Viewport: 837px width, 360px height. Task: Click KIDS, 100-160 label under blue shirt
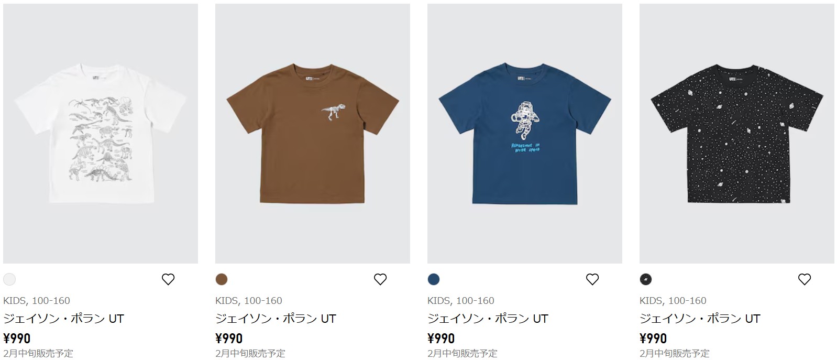461,301
